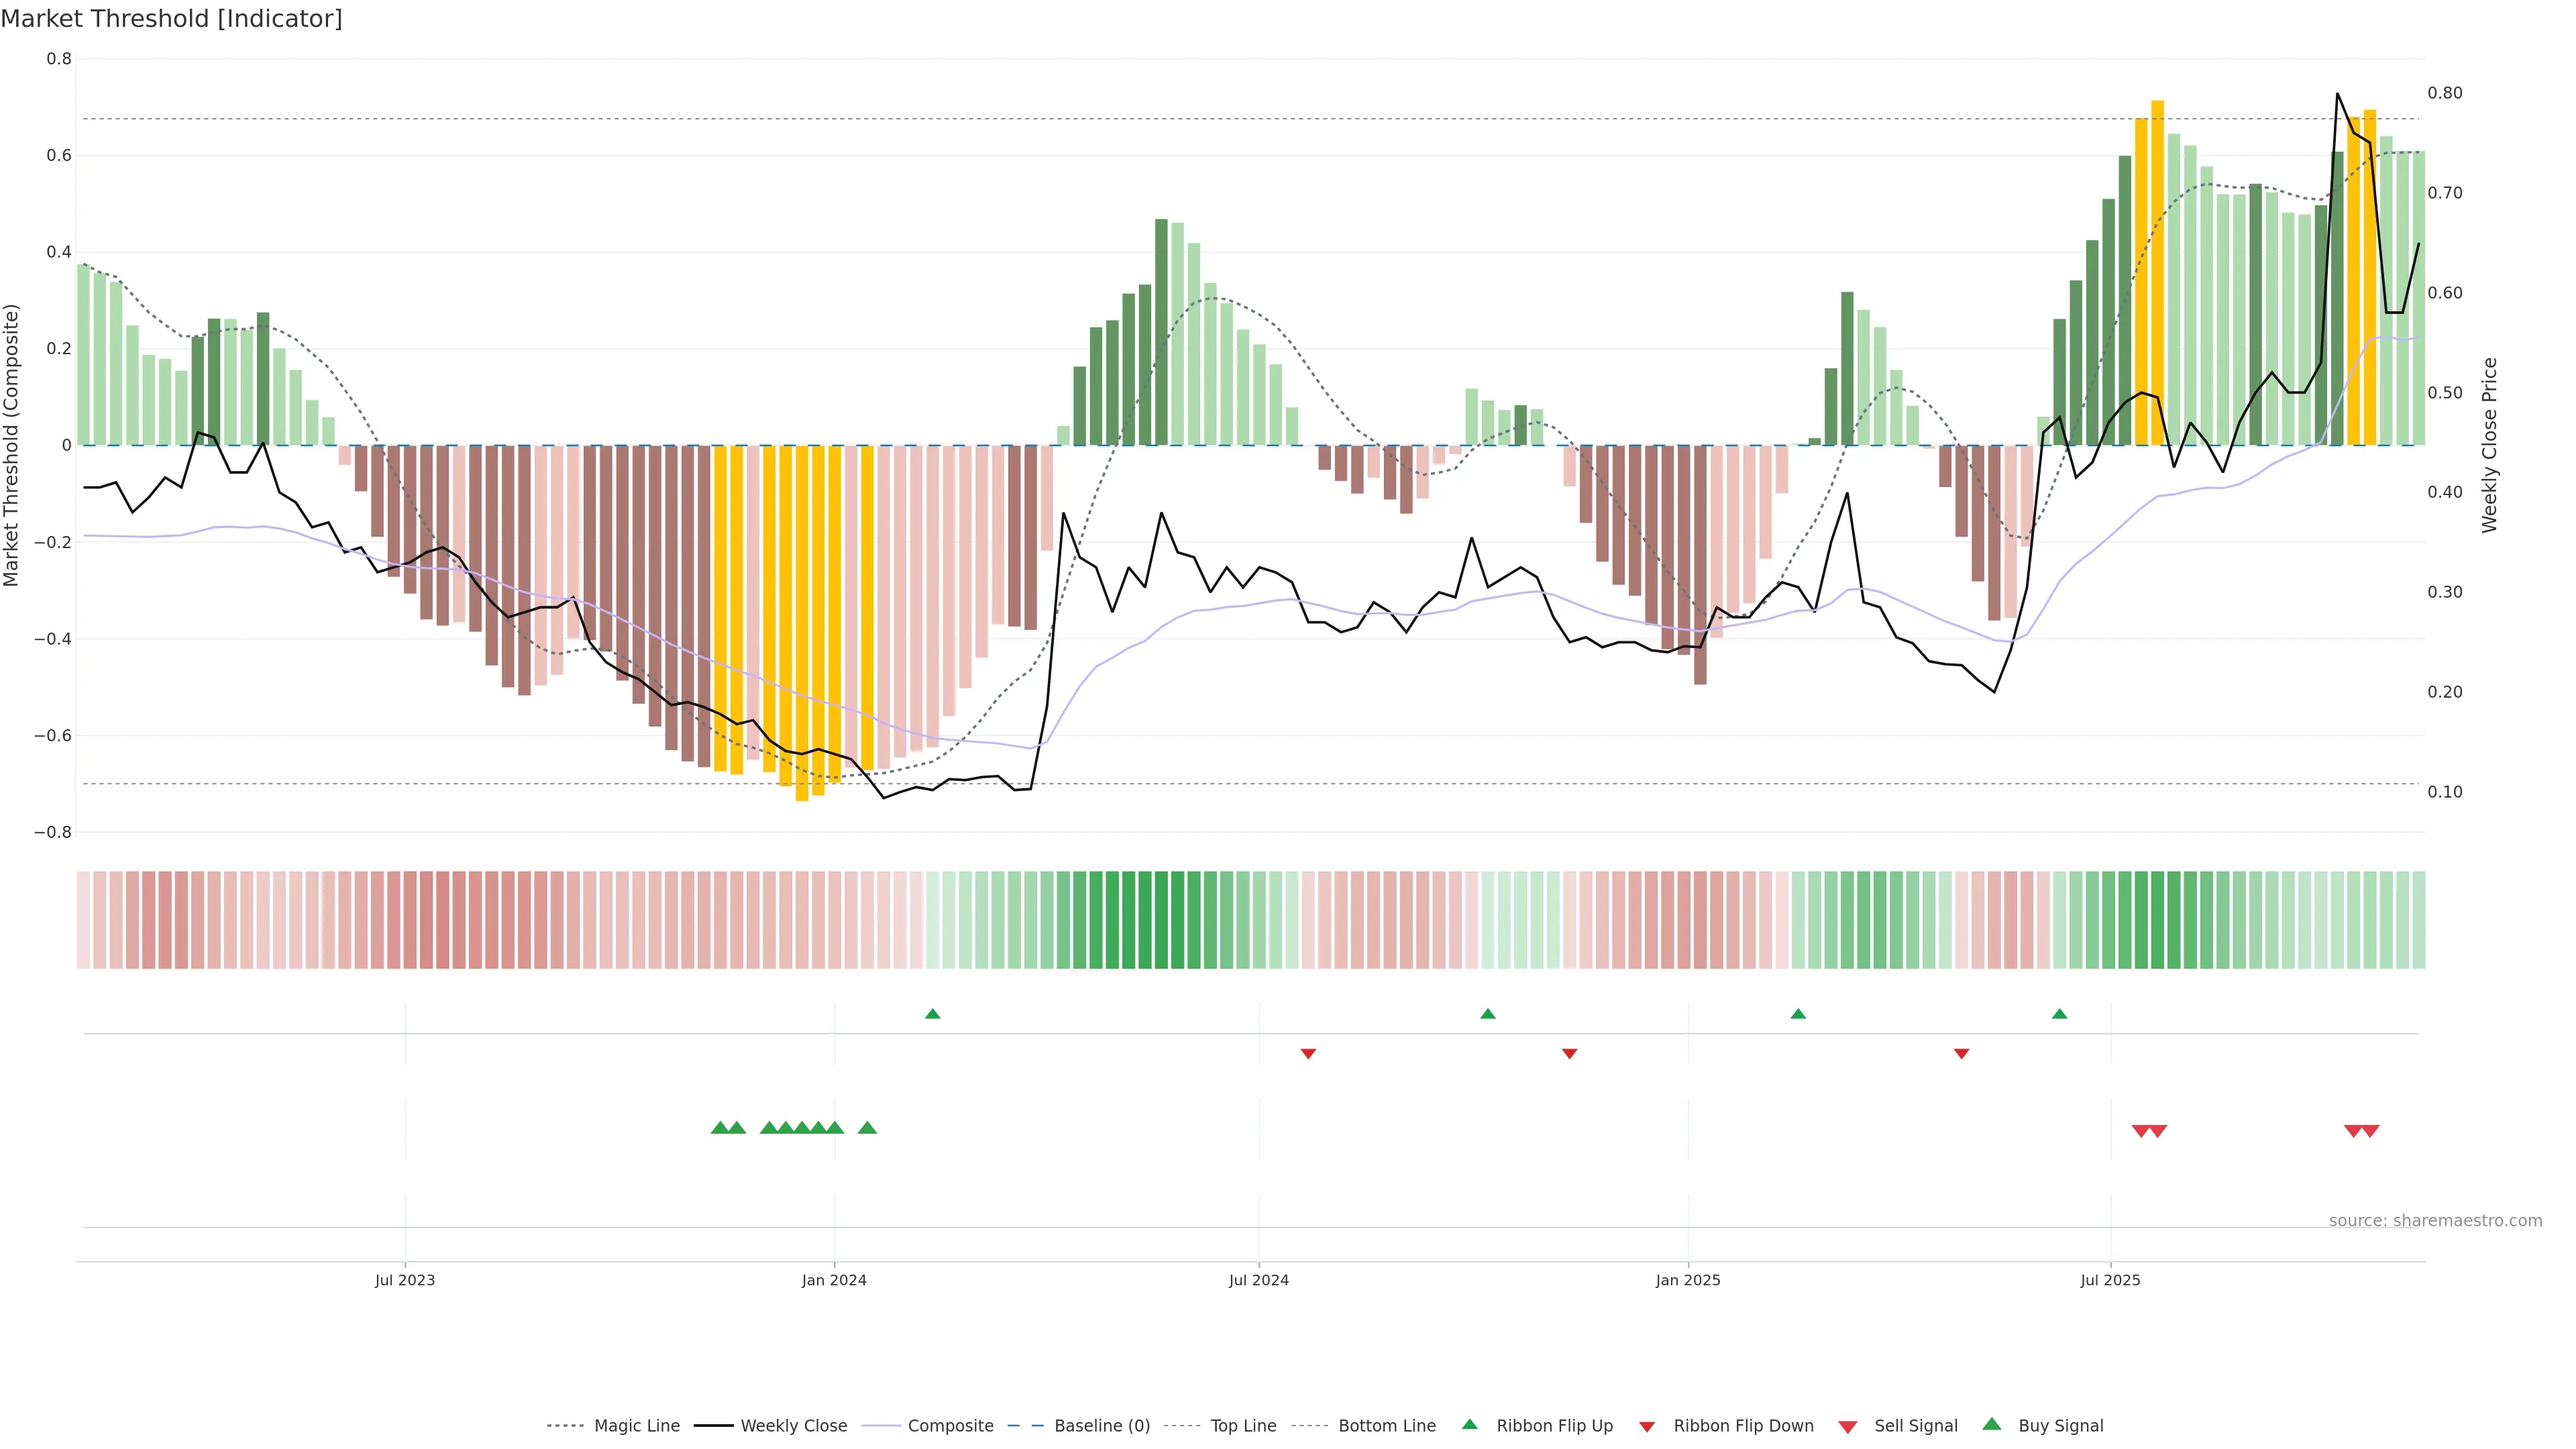Click the first sell signal marker after Jul 2025
Viewport: 2576px width, 1449px height.
coord(2141,1131)
